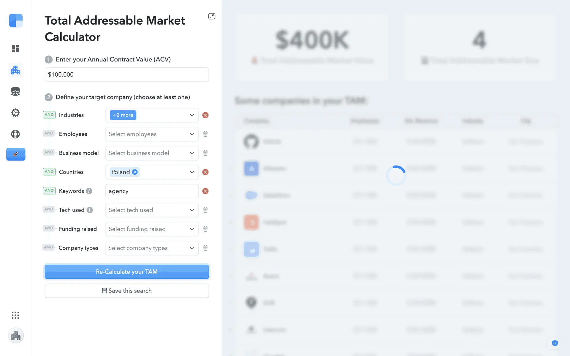This screenshot has height=356, width=570.
Task: Delete the Tech used filter row
Action: [x=205, y=210]
